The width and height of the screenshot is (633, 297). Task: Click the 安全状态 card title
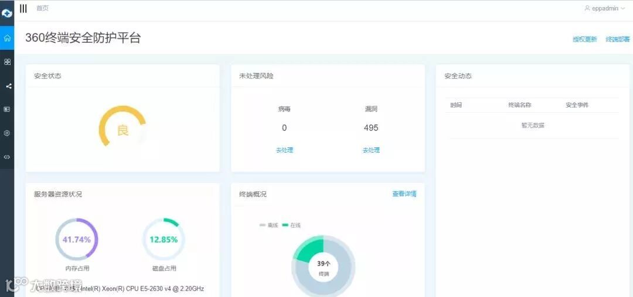click(x=47, y=75)
